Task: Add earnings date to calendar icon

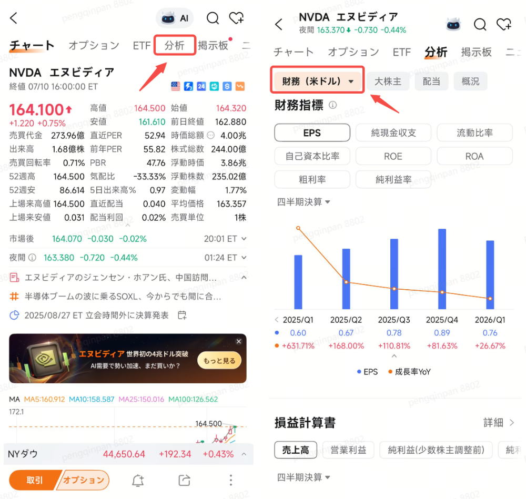Action: click(182, 315)
